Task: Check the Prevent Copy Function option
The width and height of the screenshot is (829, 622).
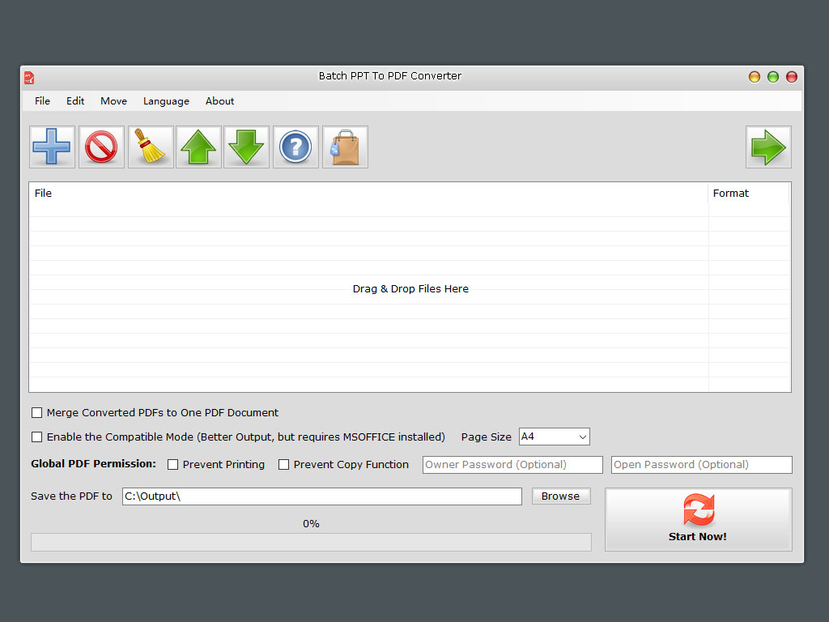Action: coord(284,464)
